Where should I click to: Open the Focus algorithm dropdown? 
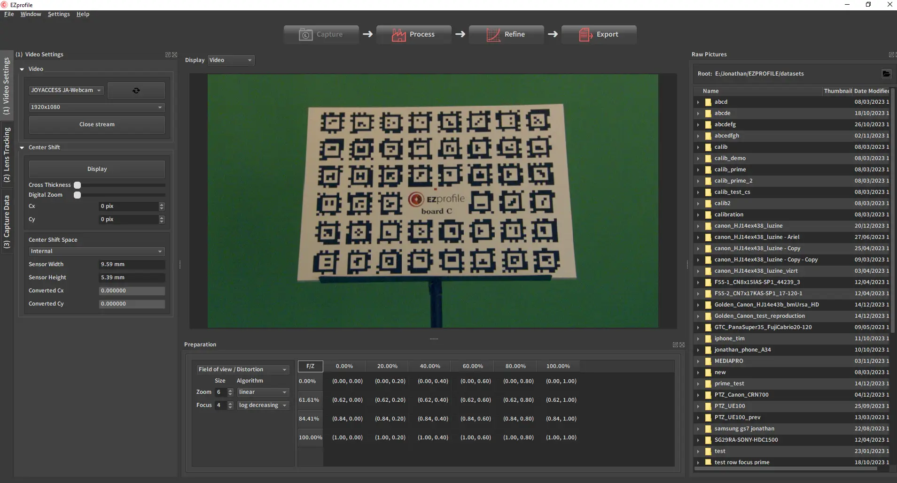coord(262,406)
